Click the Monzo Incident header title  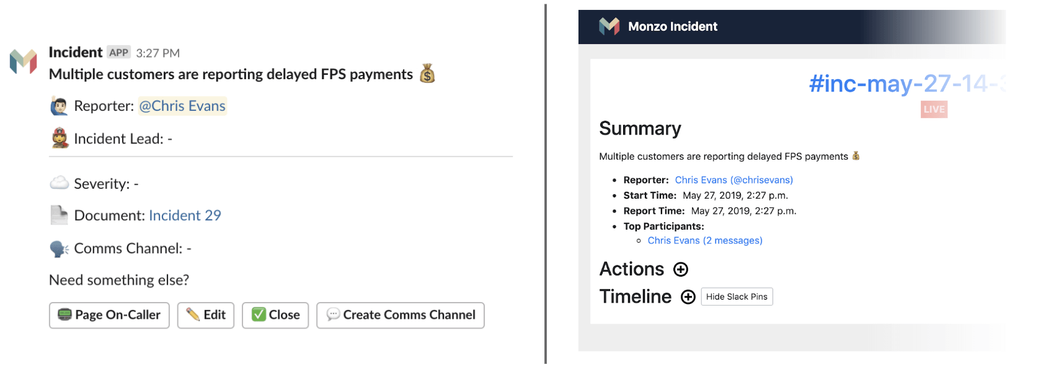tap(673, 27)
